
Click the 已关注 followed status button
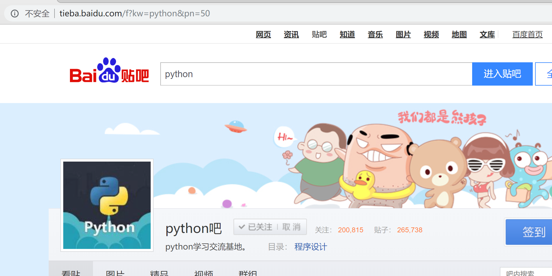255,227
